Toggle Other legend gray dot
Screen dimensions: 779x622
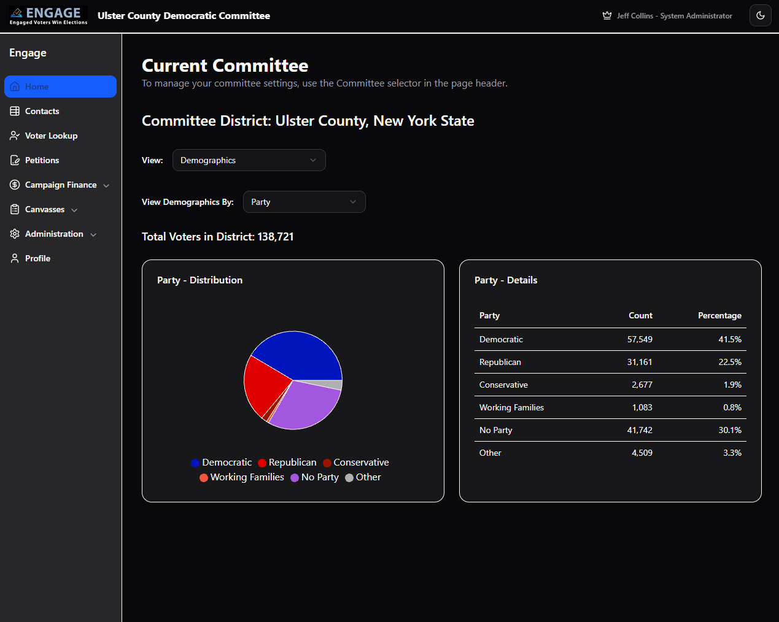(x=349, y=478)
